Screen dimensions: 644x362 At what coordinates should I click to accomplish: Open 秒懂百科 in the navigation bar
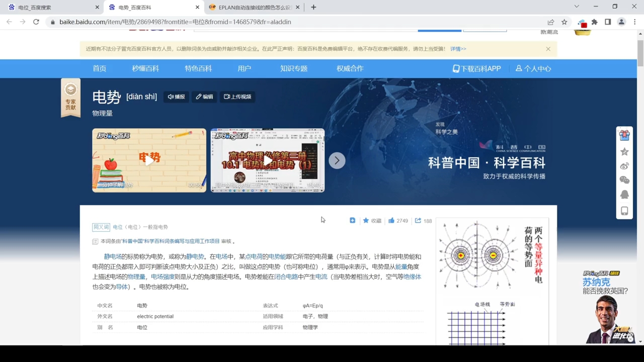pyautogui.click(x=145, y=68)
